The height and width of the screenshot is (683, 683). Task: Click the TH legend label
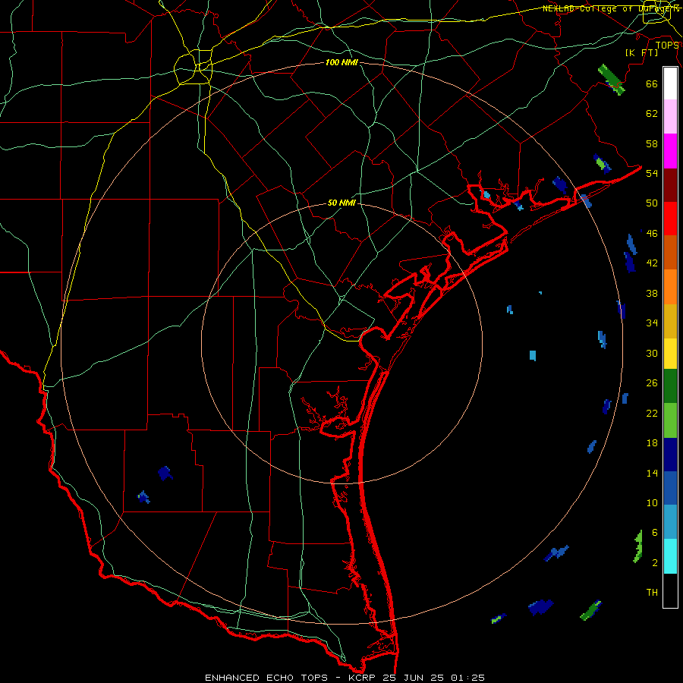[x=652, y=593]
